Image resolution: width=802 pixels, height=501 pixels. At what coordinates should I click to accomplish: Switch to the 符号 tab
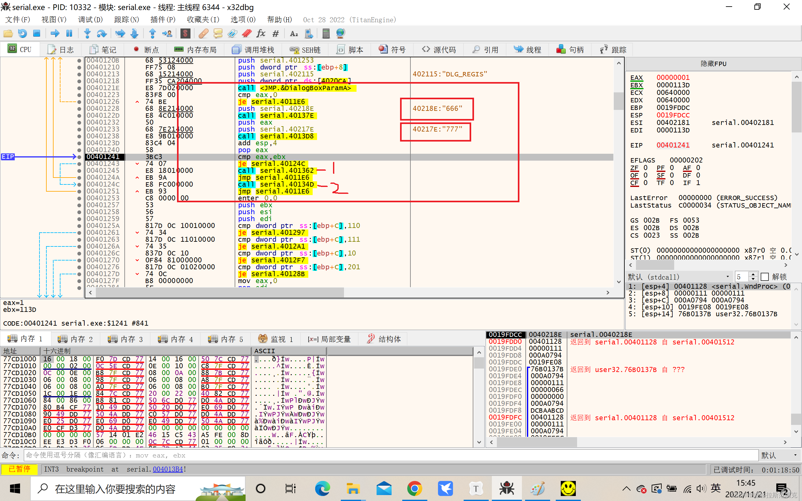[x=392, y=50]
